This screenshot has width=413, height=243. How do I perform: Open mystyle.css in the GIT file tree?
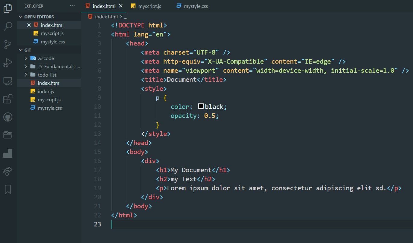(x=50, y=108)
